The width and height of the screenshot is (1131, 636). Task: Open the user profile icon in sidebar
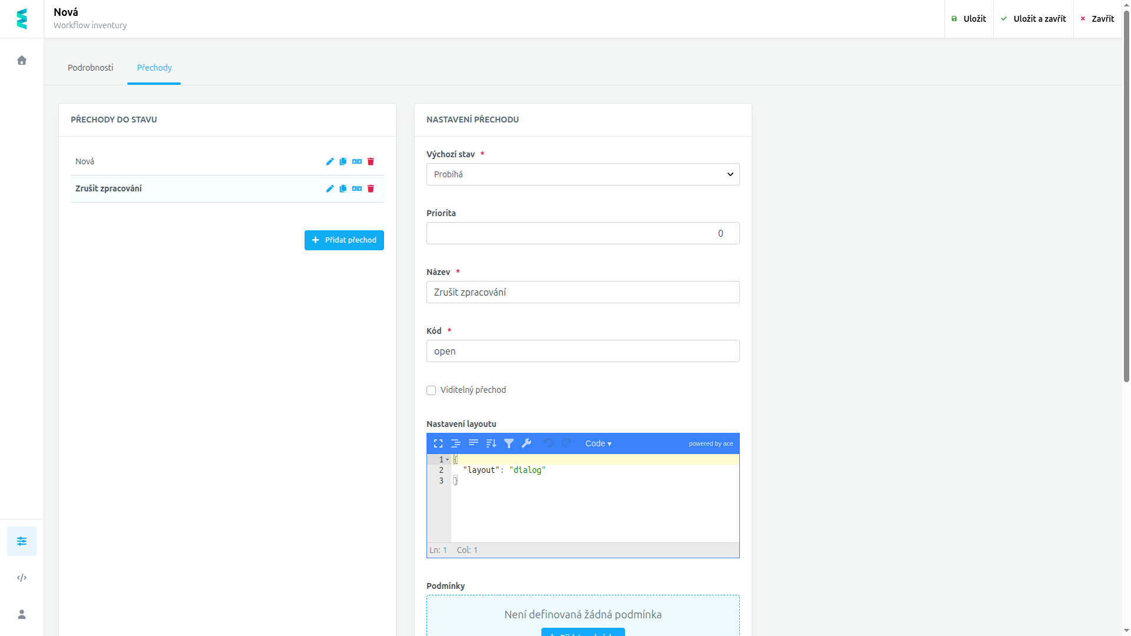(x=22, y=614)
